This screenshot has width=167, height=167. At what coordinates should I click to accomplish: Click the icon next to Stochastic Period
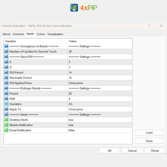(6, 78)
